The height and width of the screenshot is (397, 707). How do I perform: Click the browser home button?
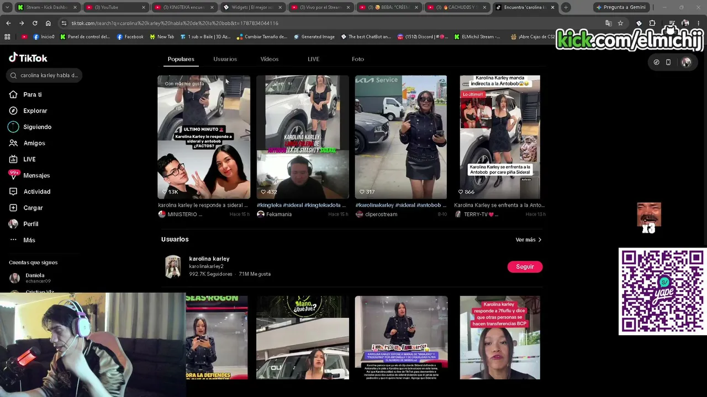tap(48, 23)
